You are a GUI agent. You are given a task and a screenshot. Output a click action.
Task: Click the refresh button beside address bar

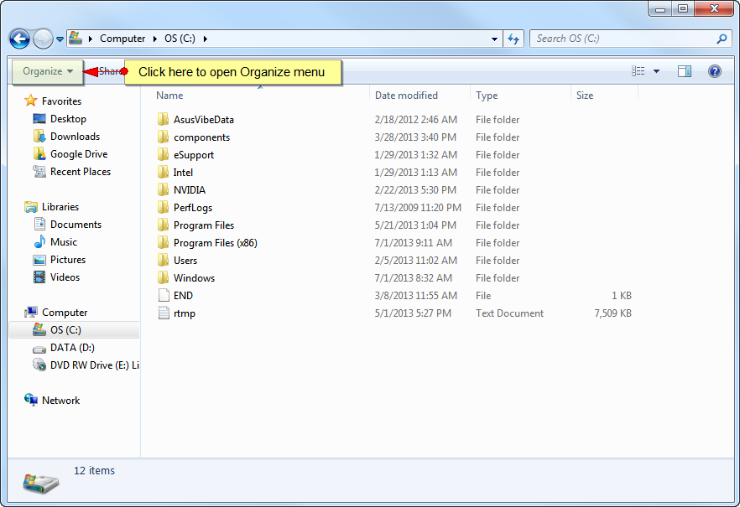coord(514,39)
